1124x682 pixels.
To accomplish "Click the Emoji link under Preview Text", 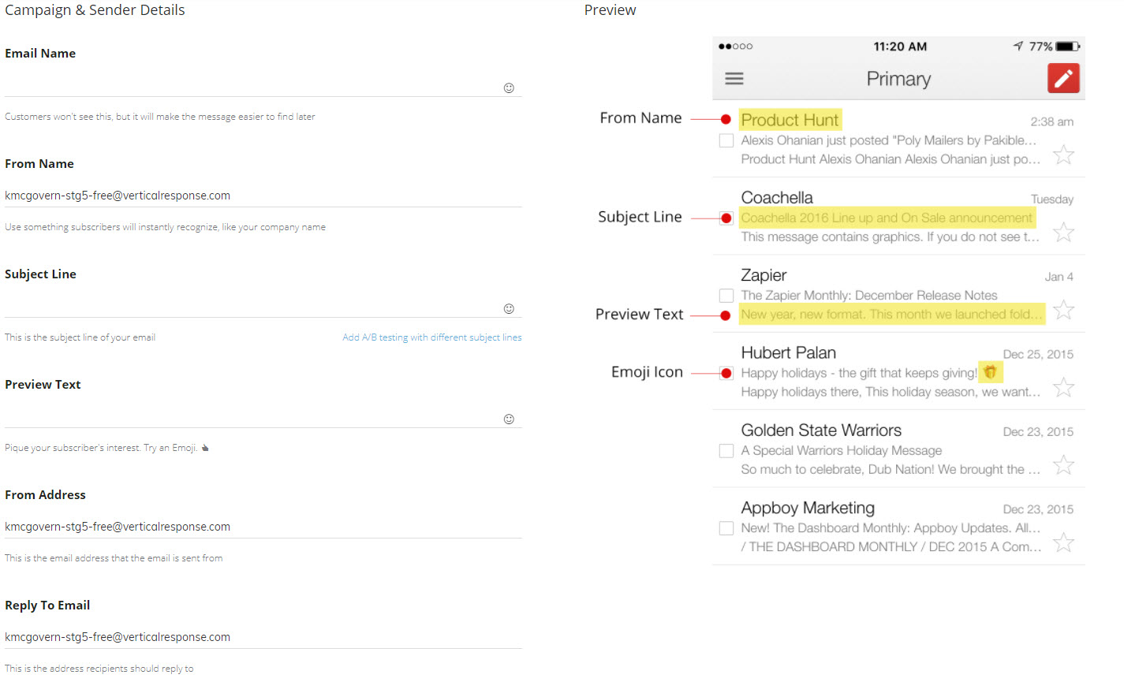I will pyautogui.click(x=184, y=448).
